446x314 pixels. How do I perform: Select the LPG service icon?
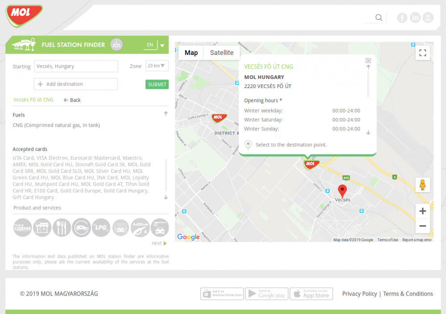[x=101, y=228]
